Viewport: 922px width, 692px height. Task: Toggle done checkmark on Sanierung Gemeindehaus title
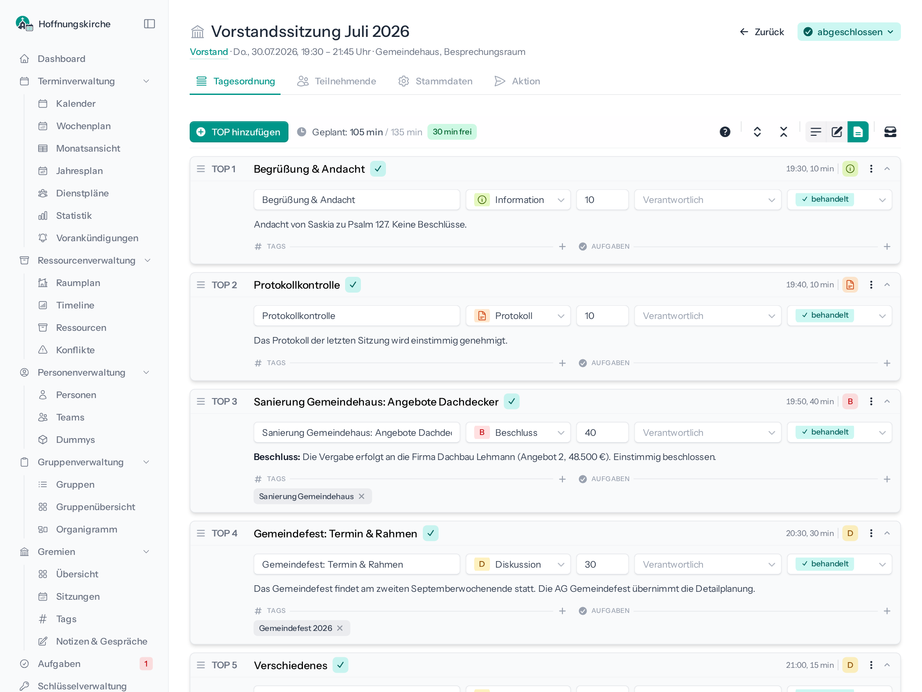tap(511, 401)
